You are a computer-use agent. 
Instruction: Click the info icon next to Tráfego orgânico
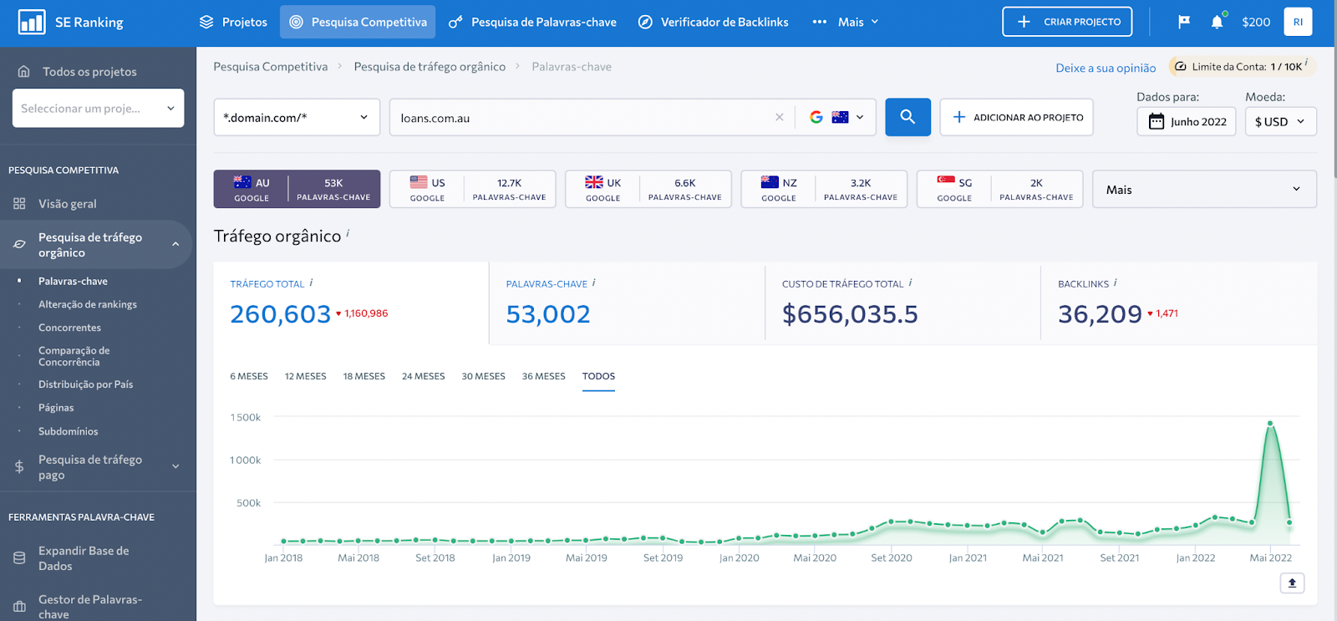tap(348, 234)
